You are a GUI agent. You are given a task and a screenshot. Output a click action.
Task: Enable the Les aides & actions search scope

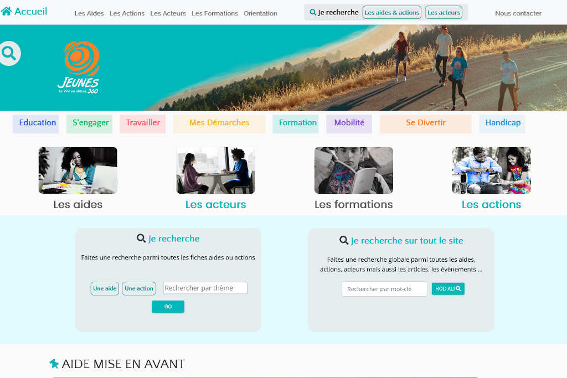391,11
